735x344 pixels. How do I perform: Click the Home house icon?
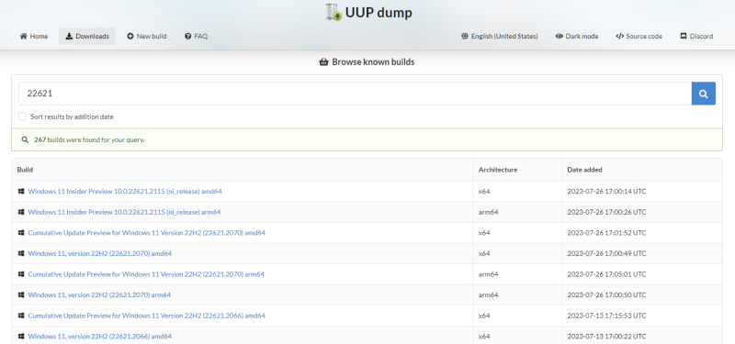pos(24,36)
